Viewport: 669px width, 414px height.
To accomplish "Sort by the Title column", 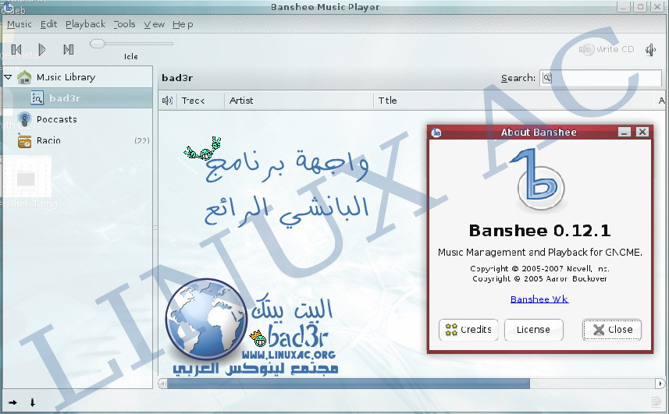I will 514,101.
